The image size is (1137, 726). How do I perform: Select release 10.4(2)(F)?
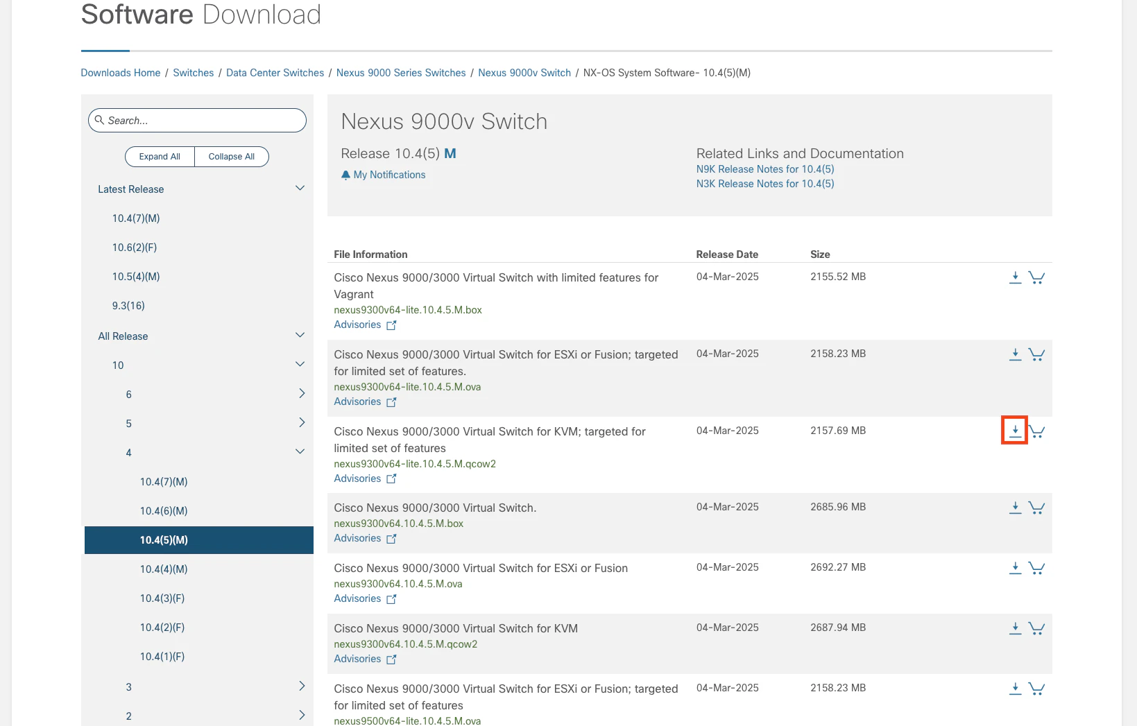(162, 628)
